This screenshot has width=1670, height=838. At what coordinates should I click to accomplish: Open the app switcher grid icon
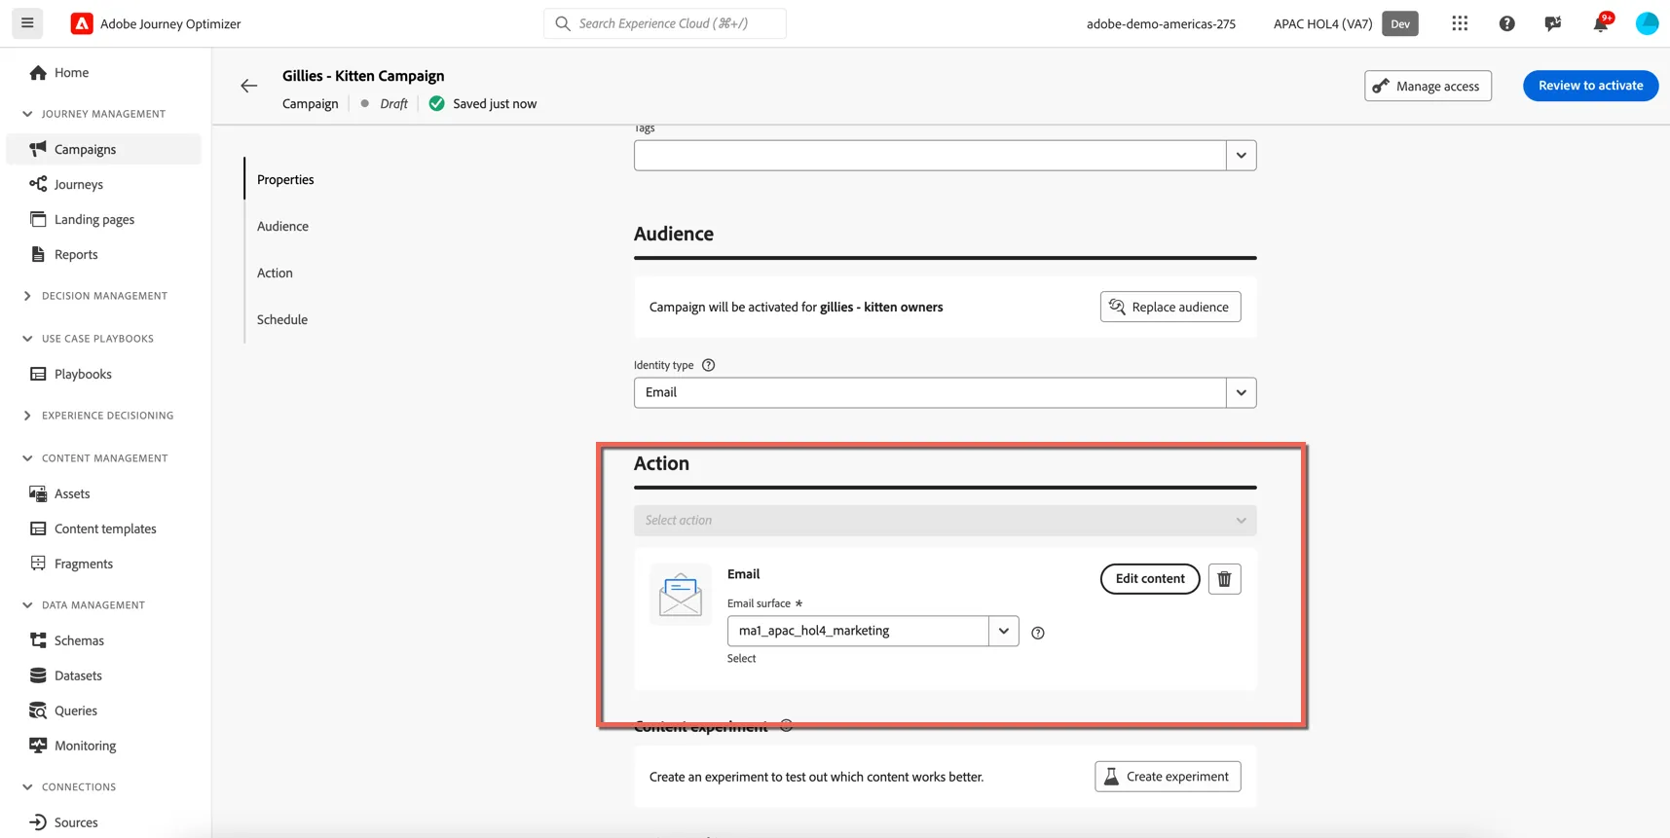(1460, 23)
